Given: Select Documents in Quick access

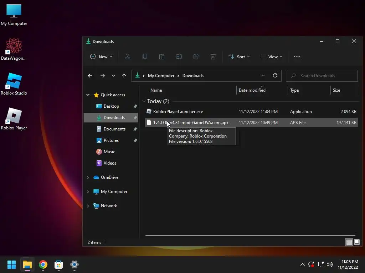Looking at the screenshot, I should pos(111,129).
